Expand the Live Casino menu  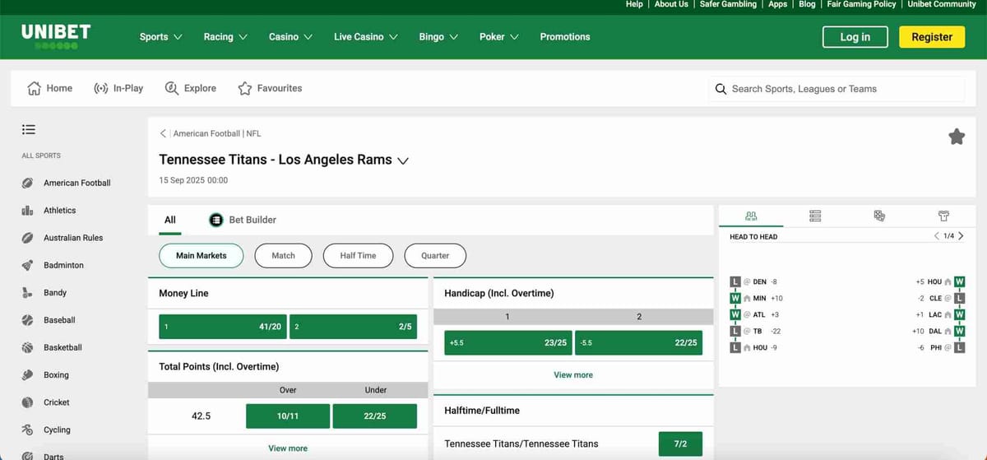(366, 37)
